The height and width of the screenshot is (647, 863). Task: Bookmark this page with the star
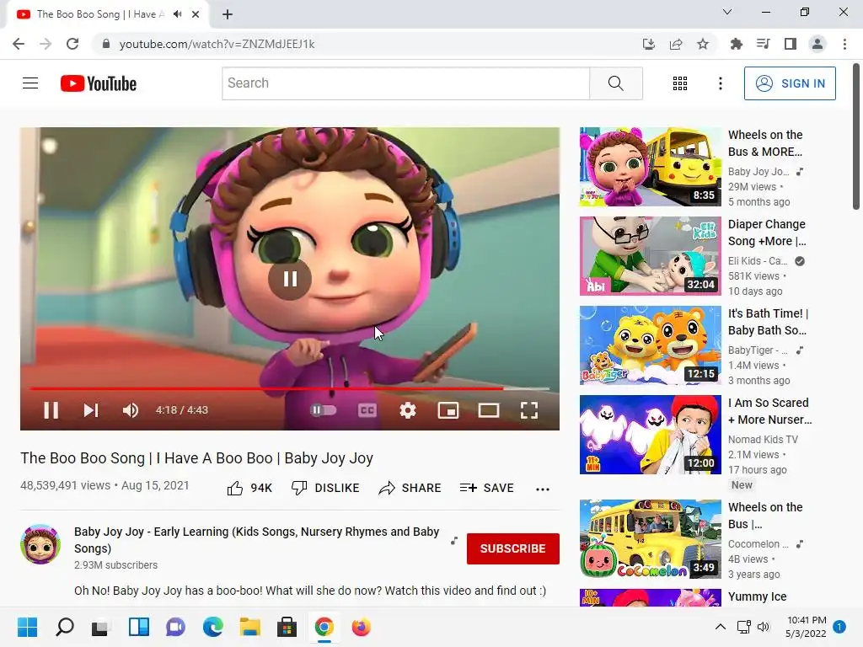coord(703,44)
